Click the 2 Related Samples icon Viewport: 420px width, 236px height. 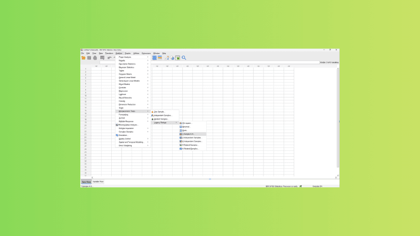pyautogui.click(x=181, y=145)
